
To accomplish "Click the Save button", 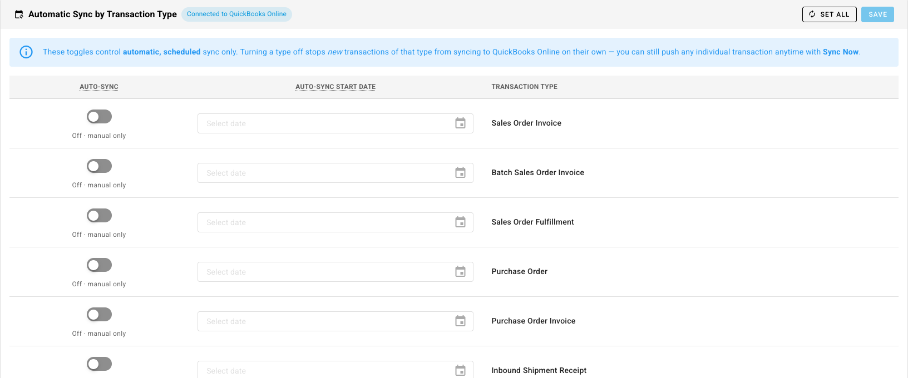I will click(x=877, y=14).
